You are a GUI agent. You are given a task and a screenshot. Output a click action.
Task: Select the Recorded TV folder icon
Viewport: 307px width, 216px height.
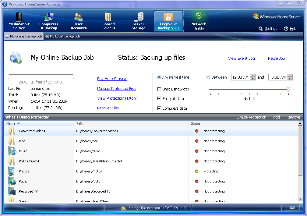[12, 191]
